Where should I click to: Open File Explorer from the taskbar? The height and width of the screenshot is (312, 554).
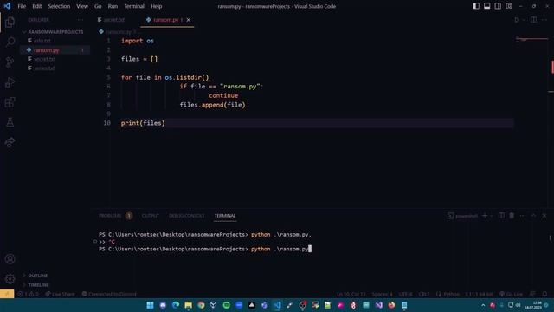pos(189,305)
